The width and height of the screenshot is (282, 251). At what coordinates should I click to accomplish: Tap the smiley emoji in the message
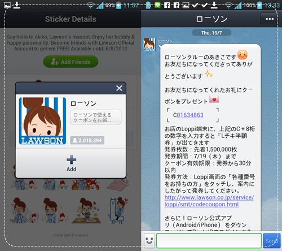pyautogui.click(x=243, y=55)
